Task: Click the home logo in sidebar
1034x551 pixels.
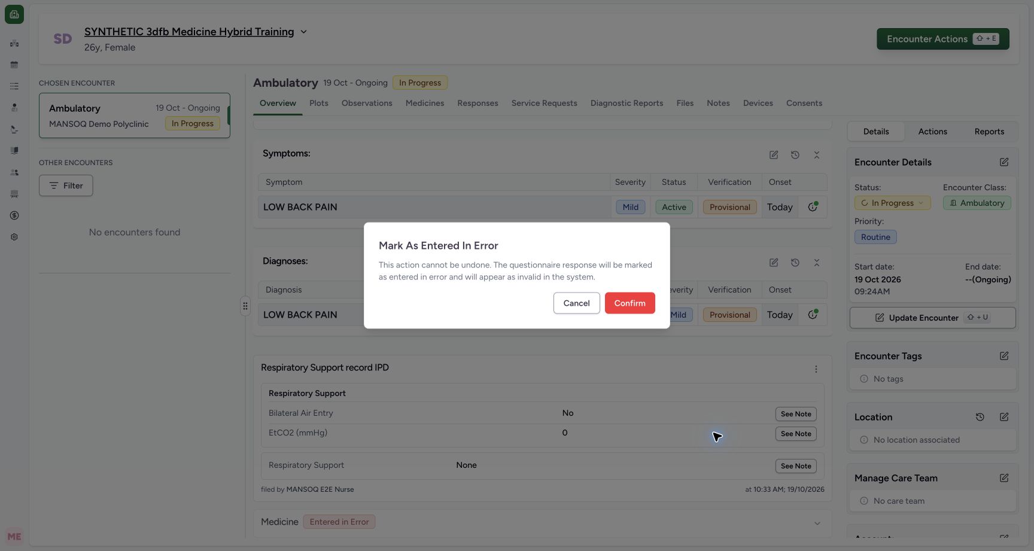Action: [x=14, y=14]
